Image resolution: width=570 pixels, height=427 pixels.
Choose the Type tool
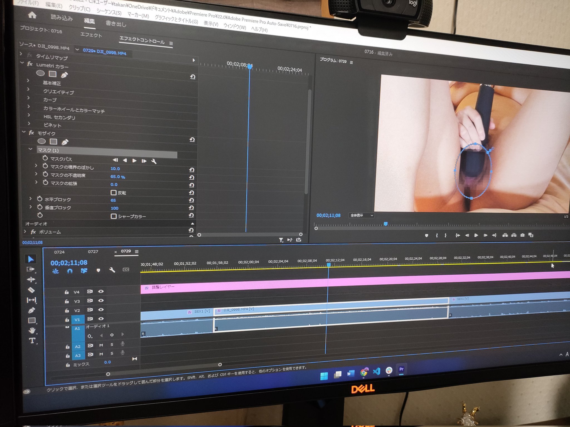[32, 341]
